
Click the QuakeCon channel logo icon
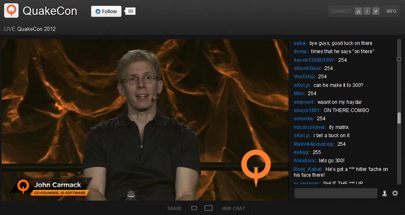tap(11, 11)
